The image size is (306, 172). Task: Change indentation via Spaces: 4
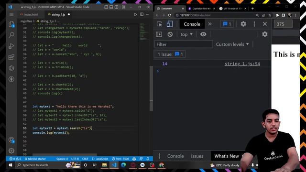coord(62,159)
